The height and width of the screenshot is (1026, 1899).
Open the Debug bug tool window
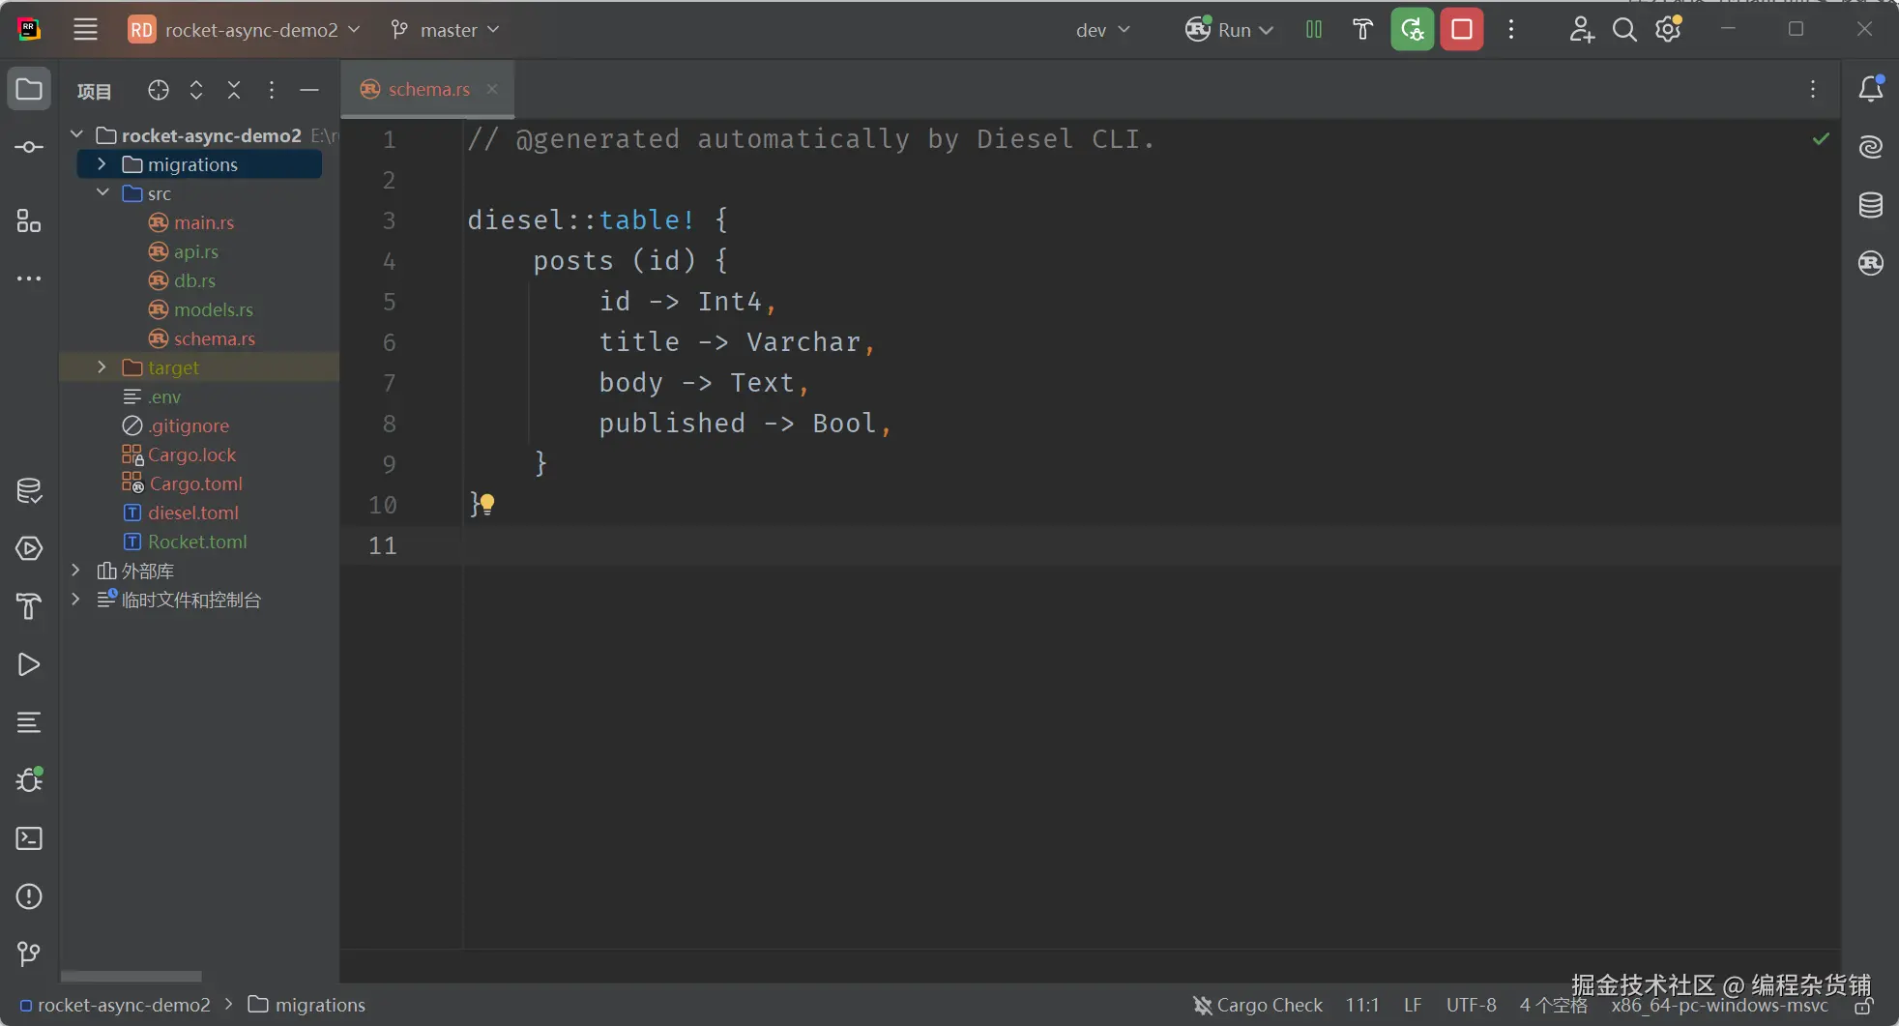pyautogui.click(x=29, y=779)
